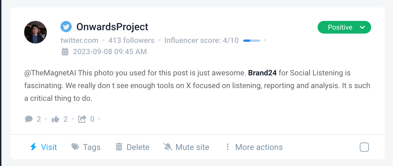The height and width of the screenshot is (166, 393).
Task: Click the comments speech bubble icon
Action: (x=29, y=119)
